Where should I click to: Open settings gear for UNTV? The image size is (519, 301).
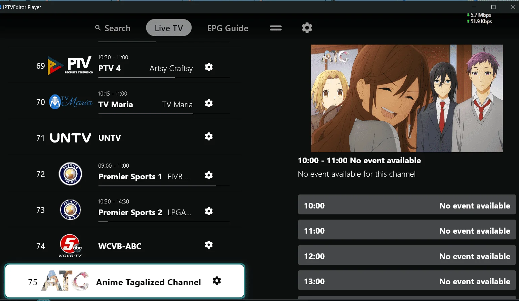[x=209, y=136]
